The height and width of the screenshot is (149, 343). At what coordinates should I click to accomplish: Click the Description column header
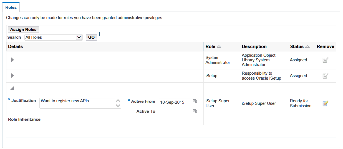click(x=254, y=47)
